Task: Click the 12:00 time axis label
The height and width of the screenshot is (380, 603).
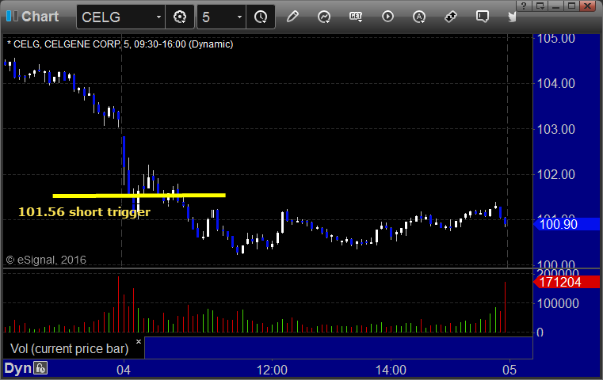Action: (272, 370)
